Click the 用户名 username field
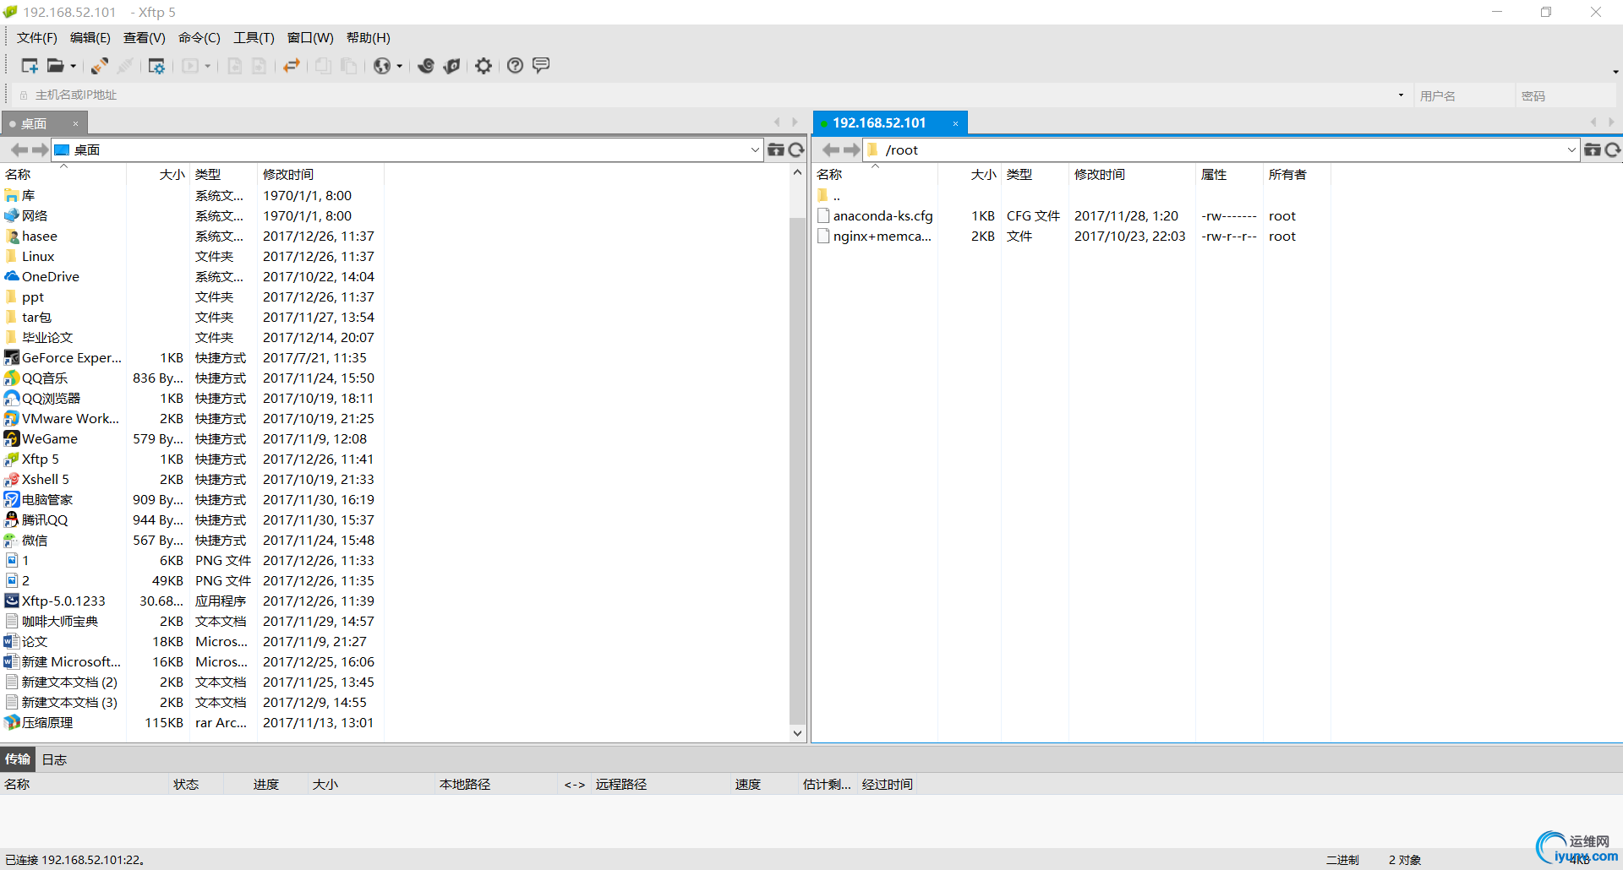The width and height of the screenshot is (1623, 870). coord(1462,95)
